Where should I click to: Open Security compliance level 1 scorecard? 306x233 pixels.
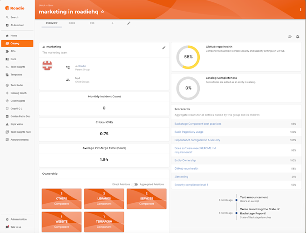point(191,185)
